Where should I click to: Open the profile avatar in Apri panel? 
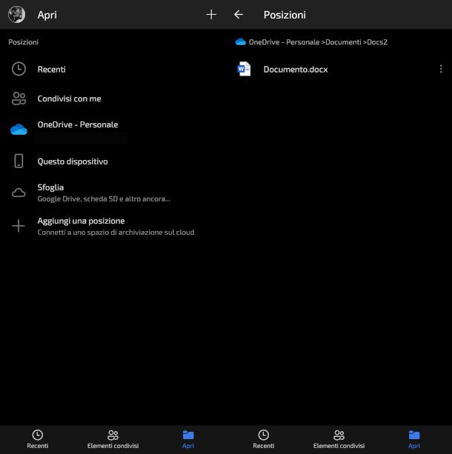pos(16,15)
